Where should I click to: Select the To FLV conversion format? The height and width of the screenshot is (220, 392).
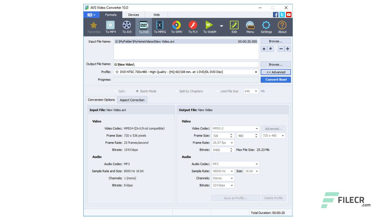pyautogui.click(x=193, y=27)
